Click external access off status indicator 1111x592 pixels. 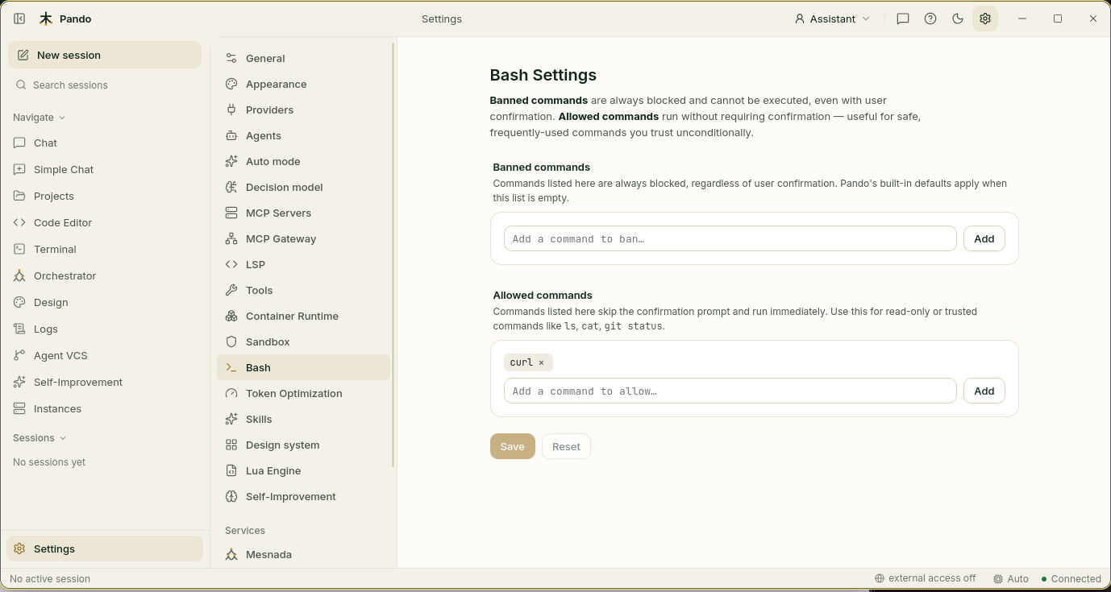pyautogui.click(x=926, y=578)
